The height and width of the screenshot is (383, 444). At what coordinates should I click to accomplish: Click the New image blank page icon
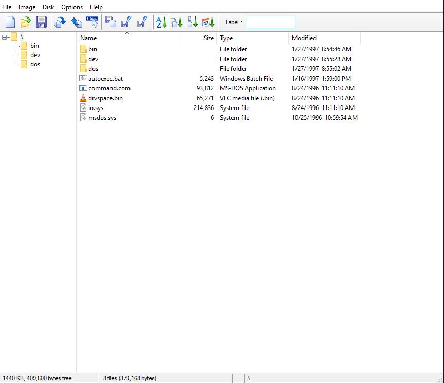pos(10,22)
